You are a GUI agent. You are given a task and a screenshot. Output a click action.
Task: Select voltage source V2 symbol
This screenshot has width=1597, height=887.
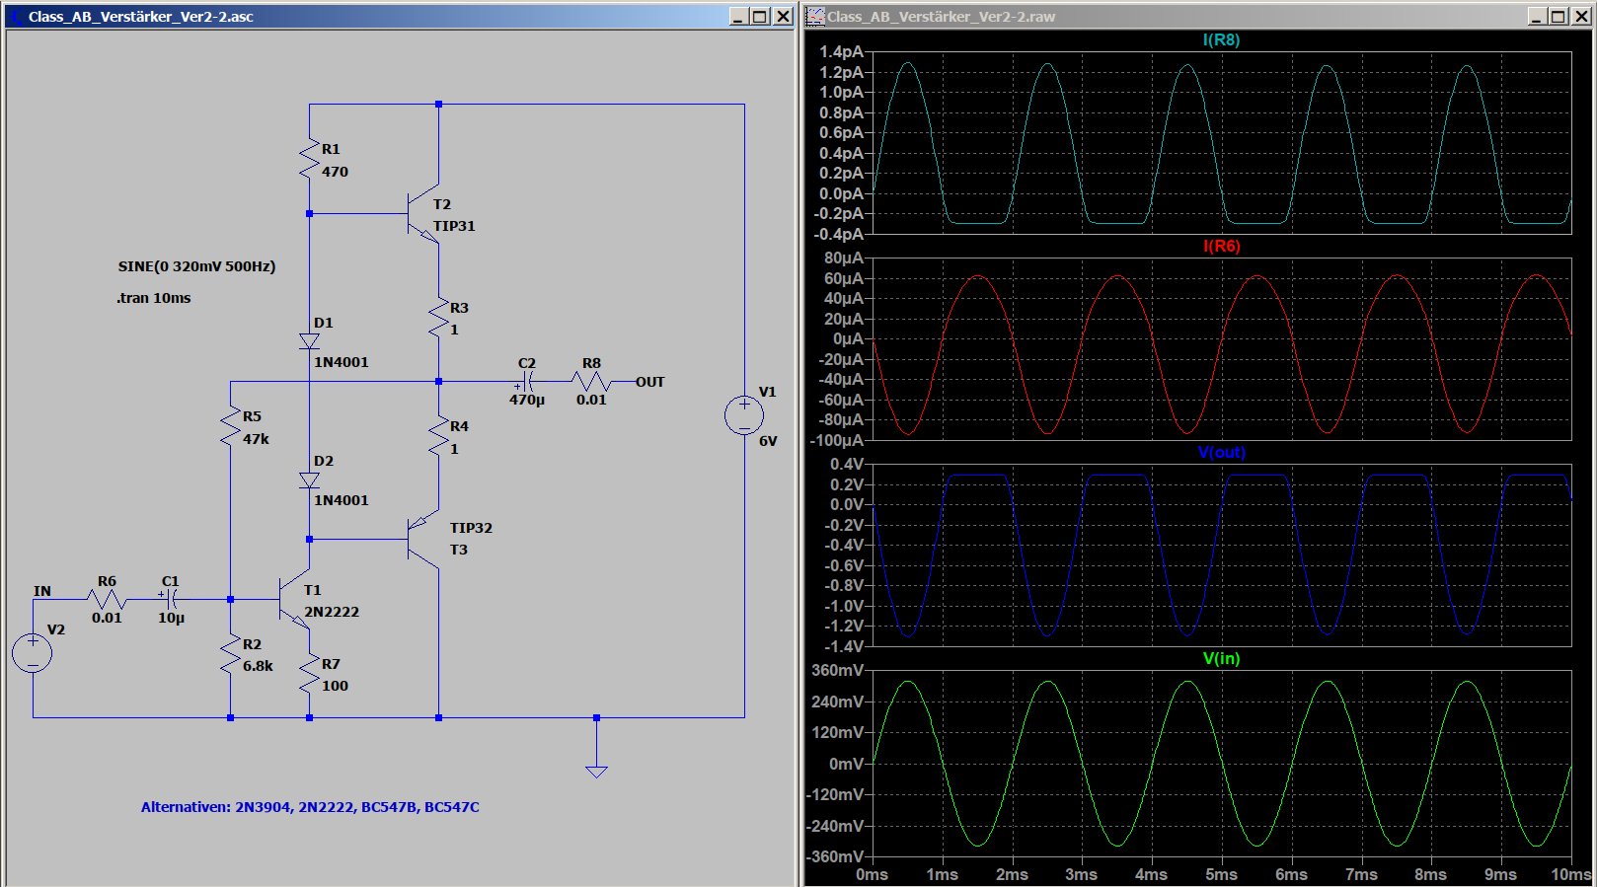tap(33, 653)
